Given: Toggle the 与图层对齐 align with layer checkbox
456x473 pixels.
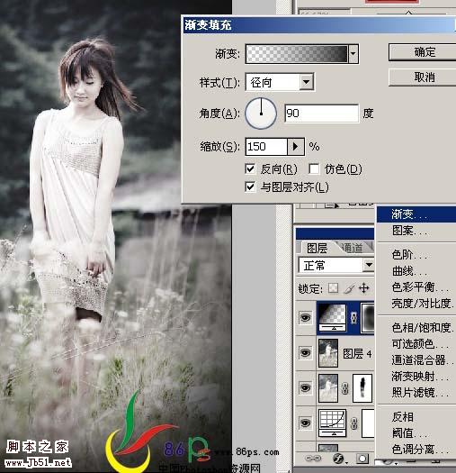Looking at the screenshot, I should [x=250, y=187].
